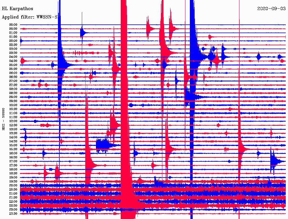Select the 20:30 time label
The width and height of the screenshot is (288, 219).
[x=13, y=190]
